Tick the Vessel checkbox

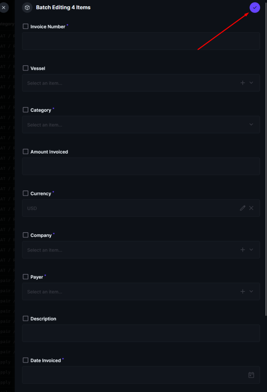point(26,68)
